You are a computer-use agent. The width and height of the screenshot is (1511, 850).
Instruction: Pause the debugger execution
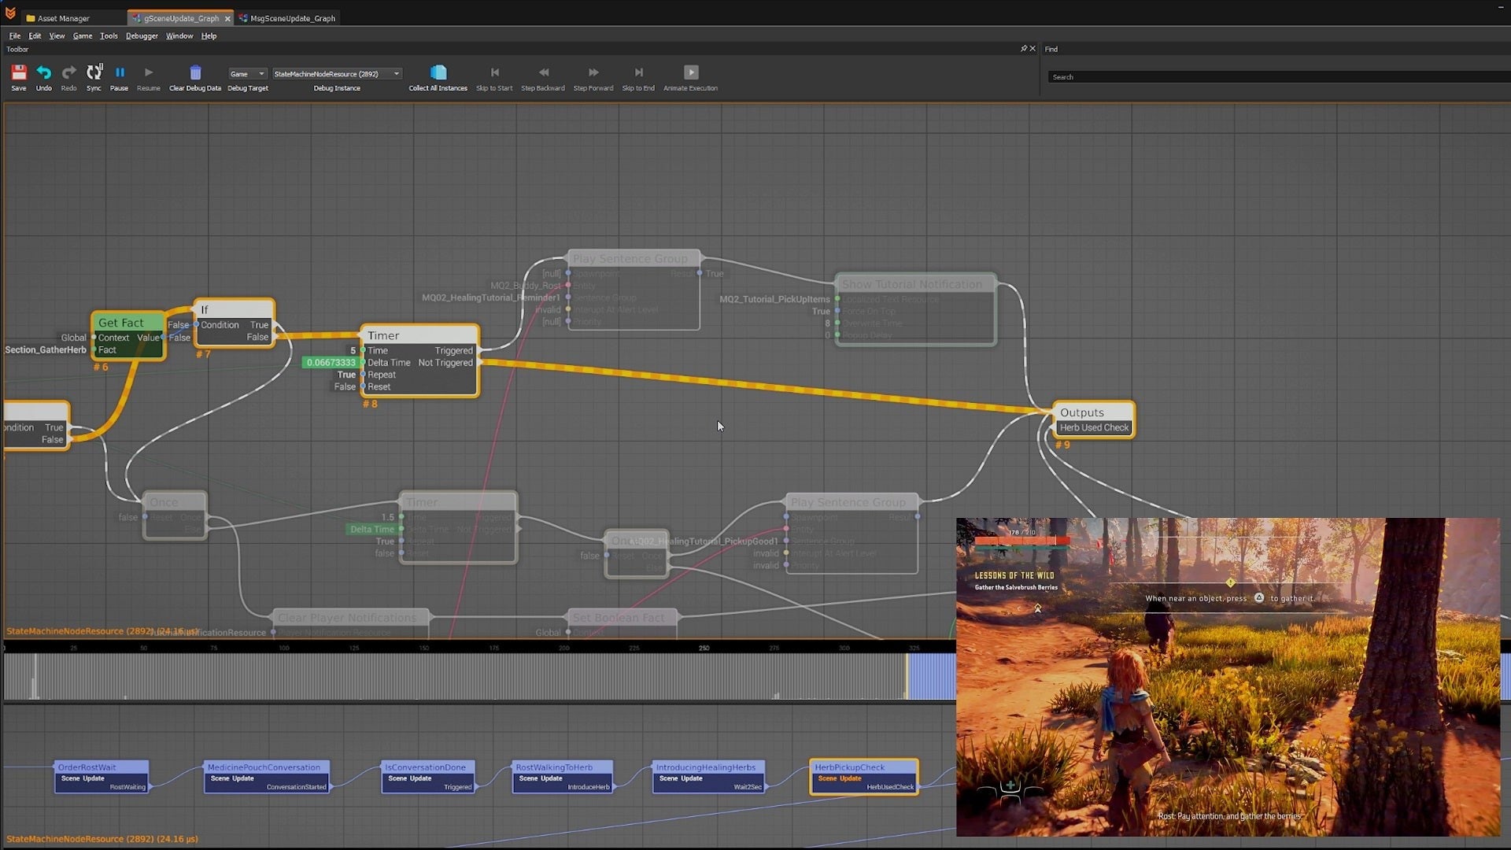120,73
